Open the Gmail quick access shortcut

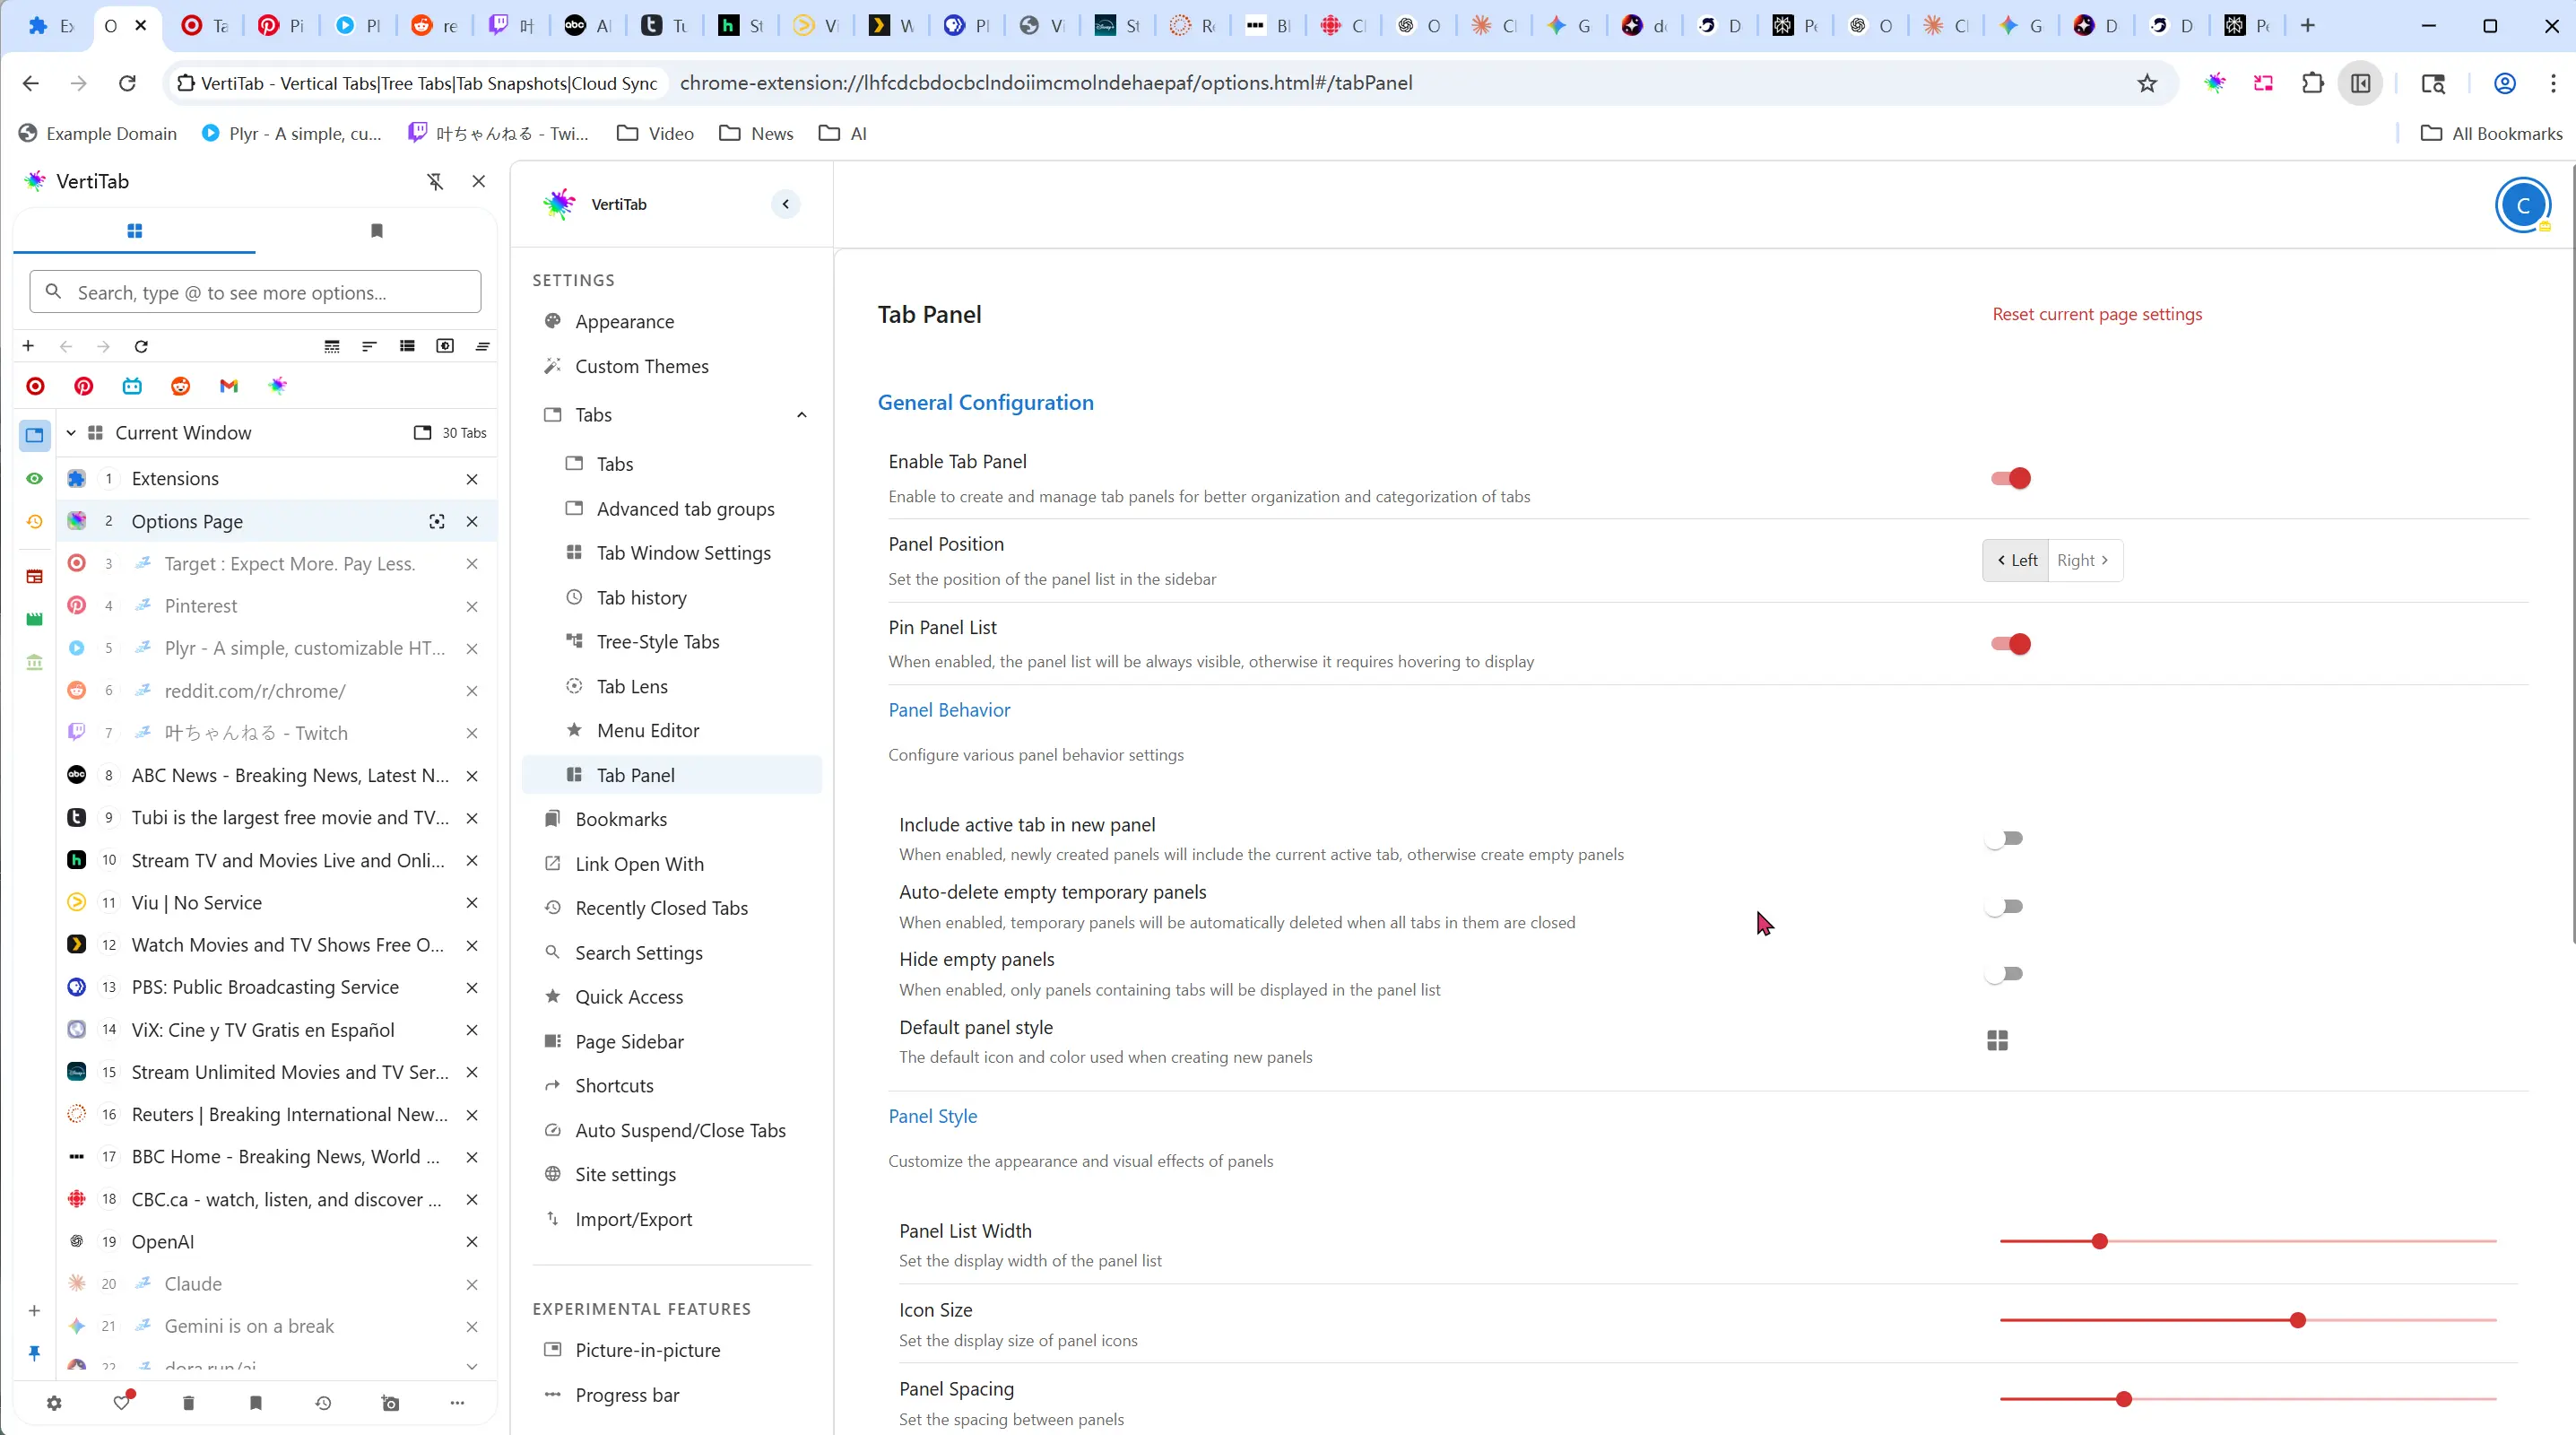229,386
